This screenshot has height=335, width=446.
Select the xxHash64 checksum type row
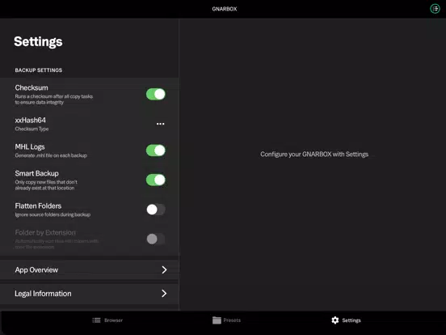[x=90, y=124]
